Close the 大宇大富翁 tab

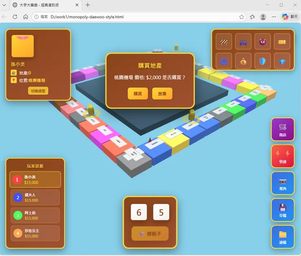77,5
